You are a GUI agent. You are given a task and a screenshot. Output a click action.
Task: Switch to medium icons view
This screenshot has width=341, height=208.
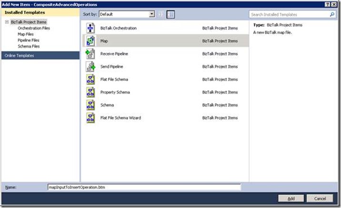click(x=170, y=14)
